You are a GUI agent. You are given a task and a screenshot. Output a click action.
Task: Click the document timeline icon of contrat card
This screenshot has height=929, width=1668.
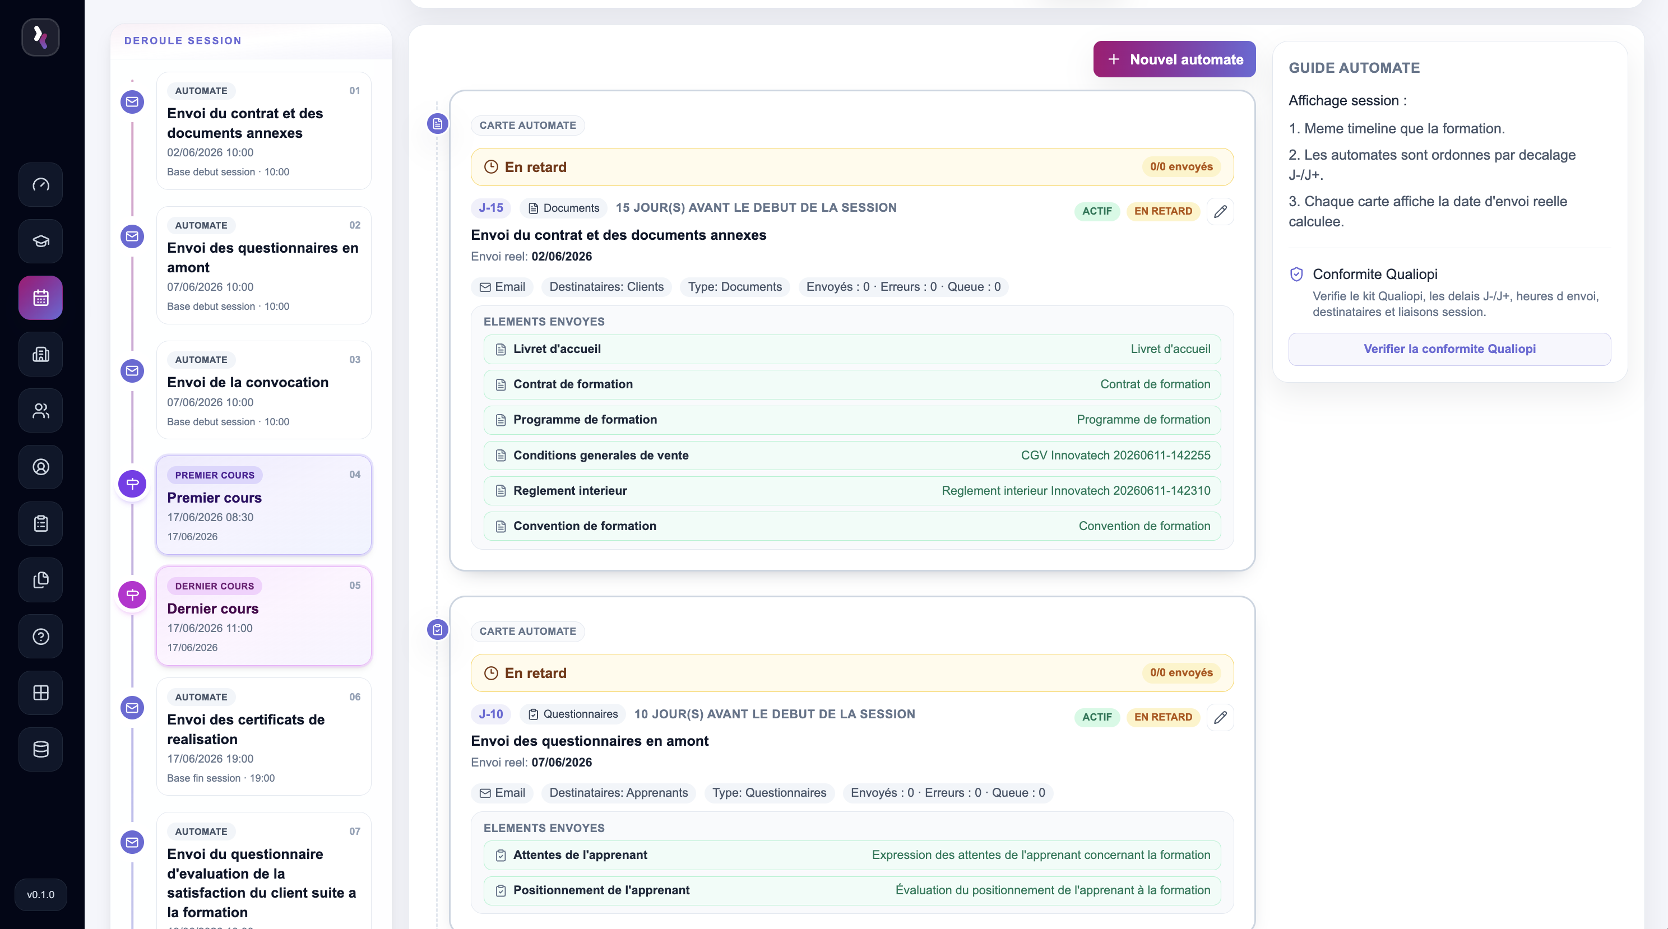click(438, 124)
